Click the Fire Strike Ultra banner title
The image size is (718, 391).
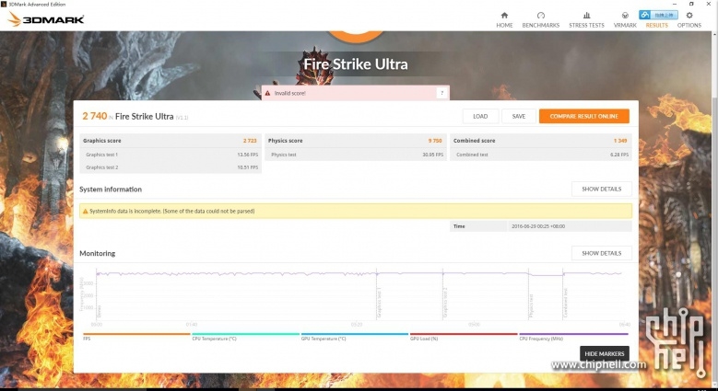[x=356, y=64]
